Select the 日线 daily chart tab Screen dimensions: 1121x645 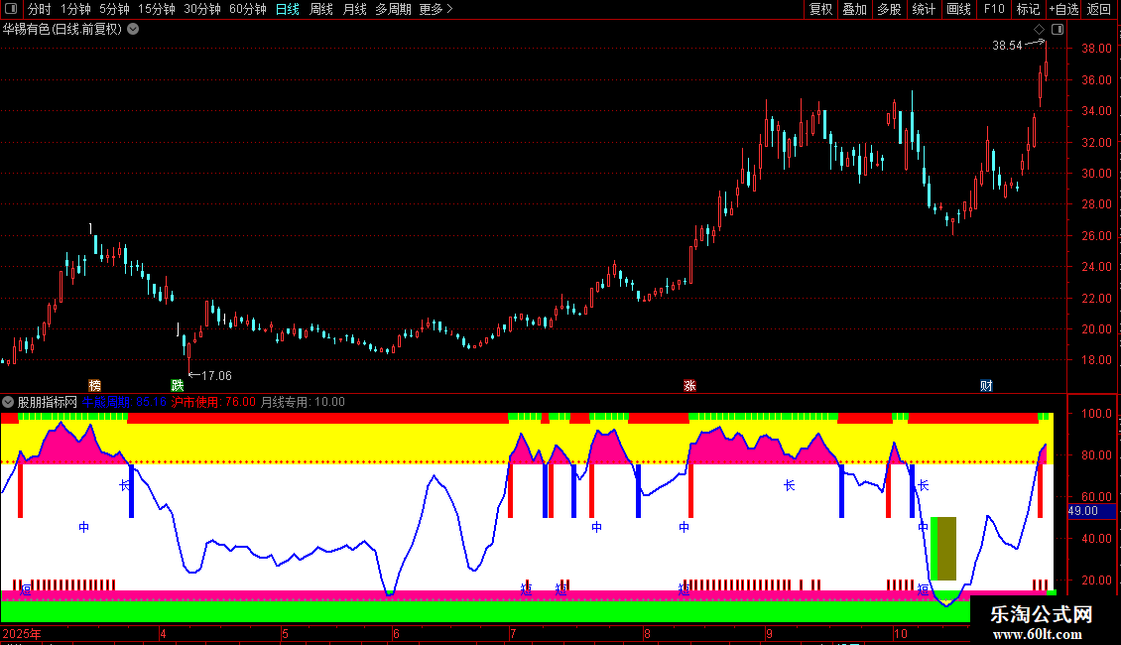tap(288, 9)
